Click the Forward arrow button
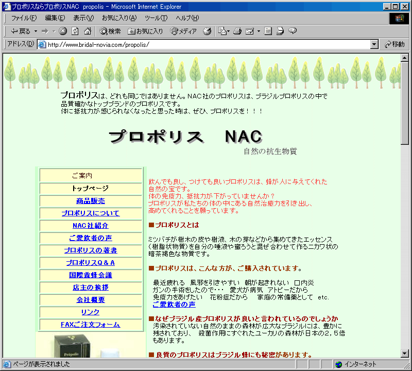 (x=45, y=31)
